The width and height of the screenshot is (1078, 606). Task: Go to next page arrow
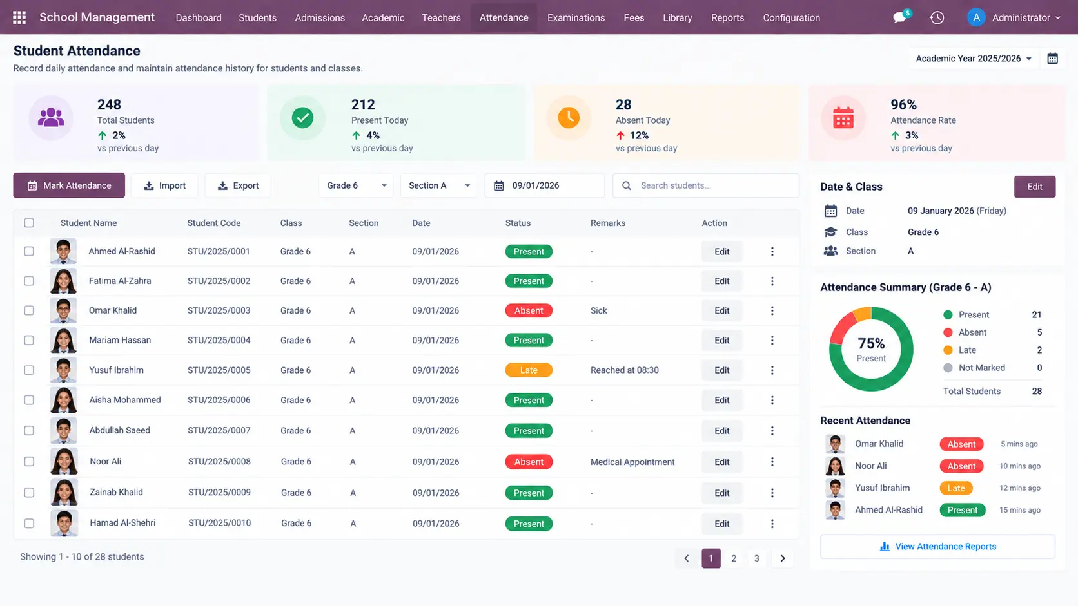[x=783, y=558]
